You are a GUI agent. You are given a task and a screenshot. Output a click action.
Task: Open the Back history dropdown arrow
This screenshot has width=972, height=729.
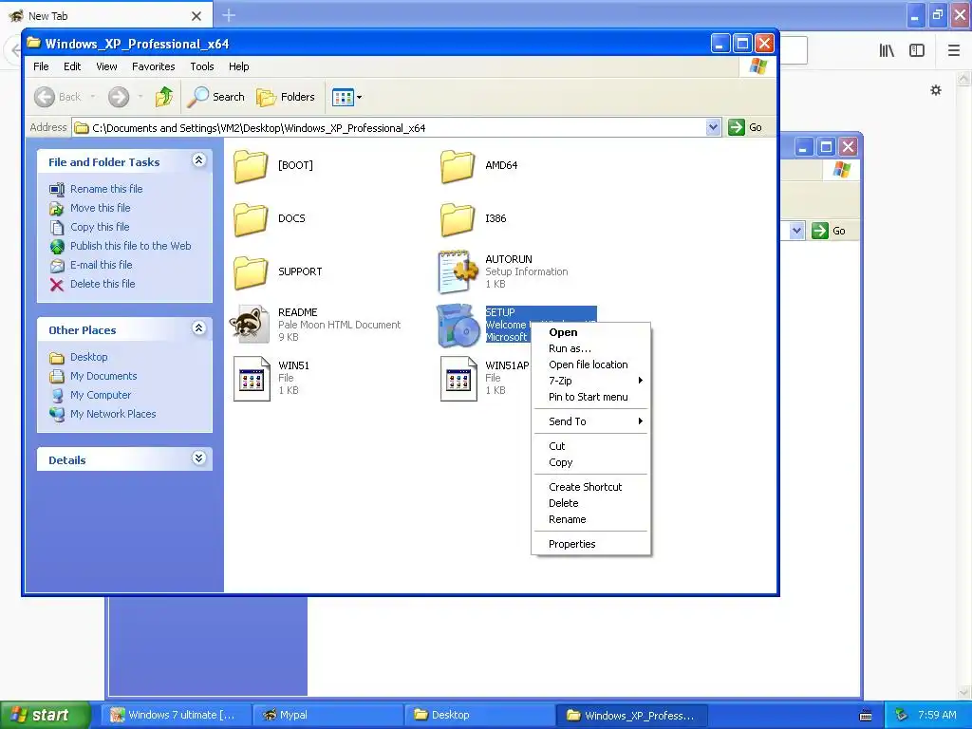coord(93,97)
